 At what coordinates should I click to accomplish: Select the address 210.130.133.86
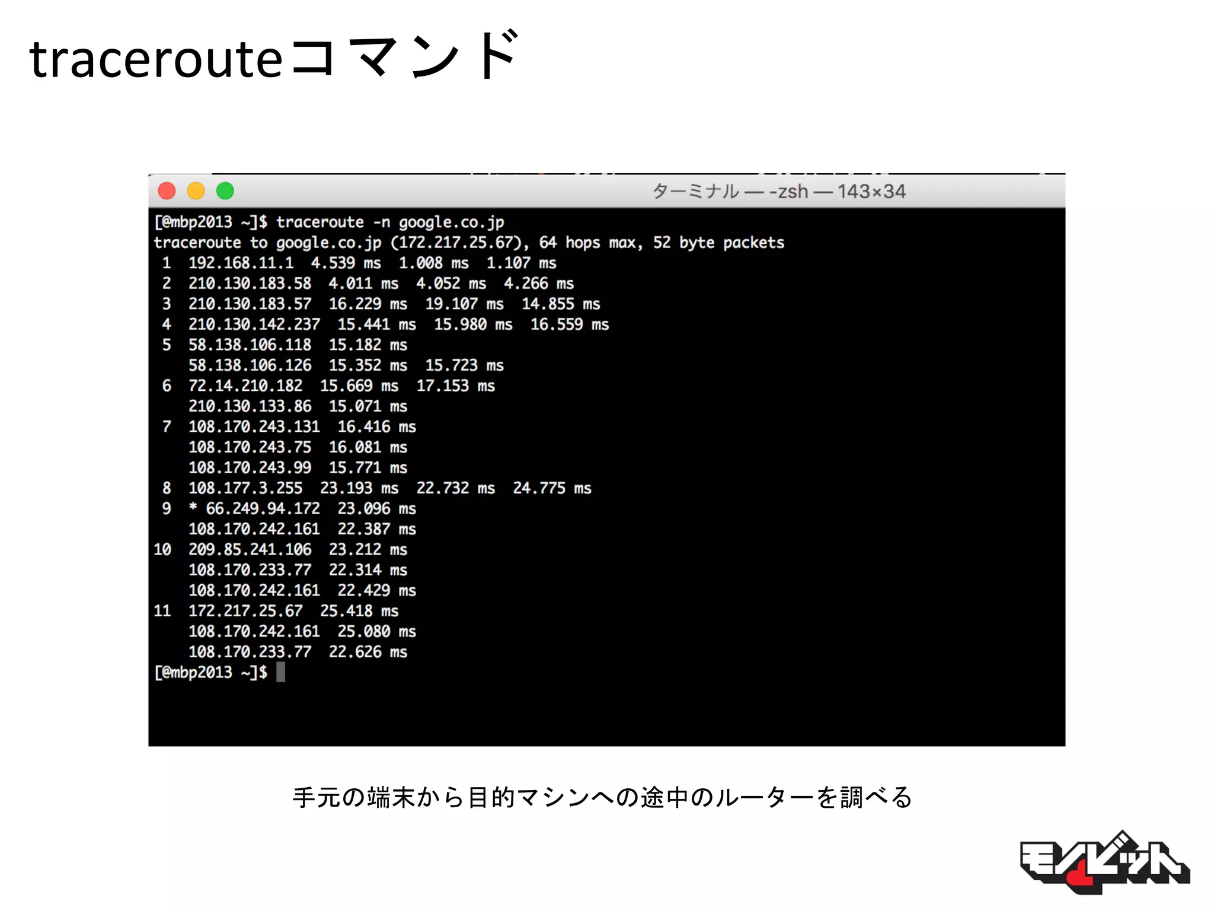coord(250,406)
